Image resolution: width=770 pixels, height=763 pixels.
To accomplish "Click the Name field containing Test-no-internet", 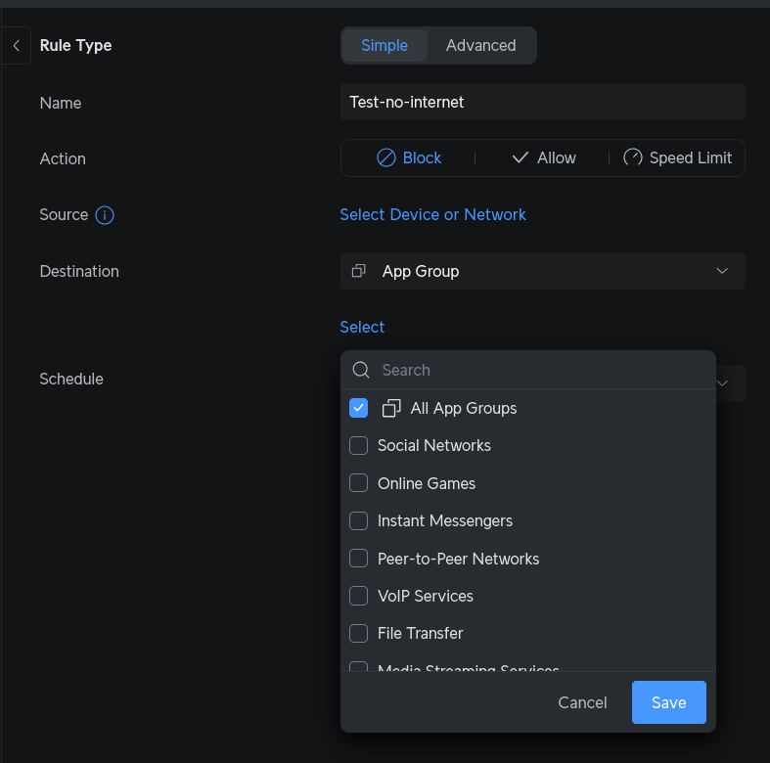I will pos(542,102).
